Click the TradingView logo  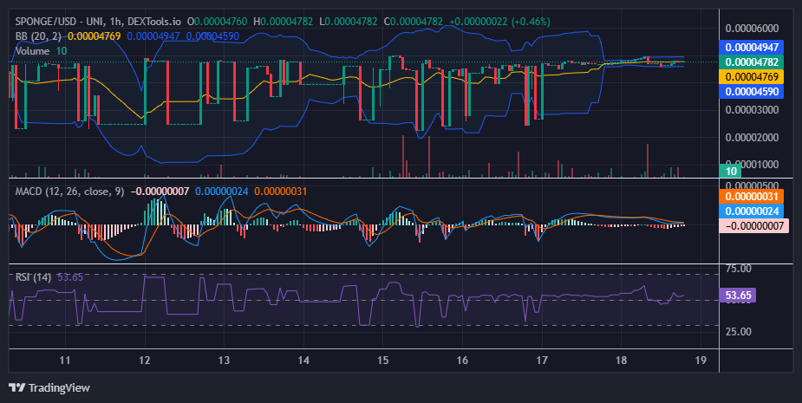49,387
